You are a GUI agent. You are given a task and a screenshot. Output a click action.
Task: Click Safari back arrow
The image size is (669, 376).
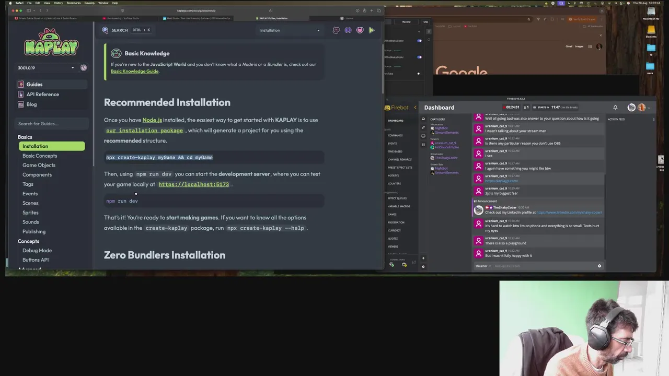point(40,10)
